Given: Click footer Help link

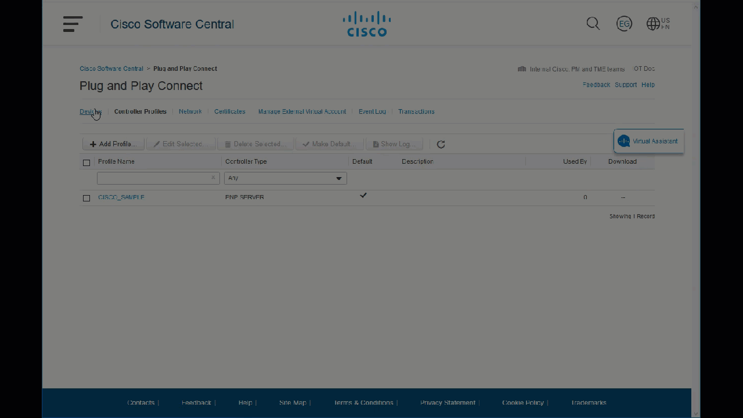Looking at the screenshot, I should click(x=245, y=402).
